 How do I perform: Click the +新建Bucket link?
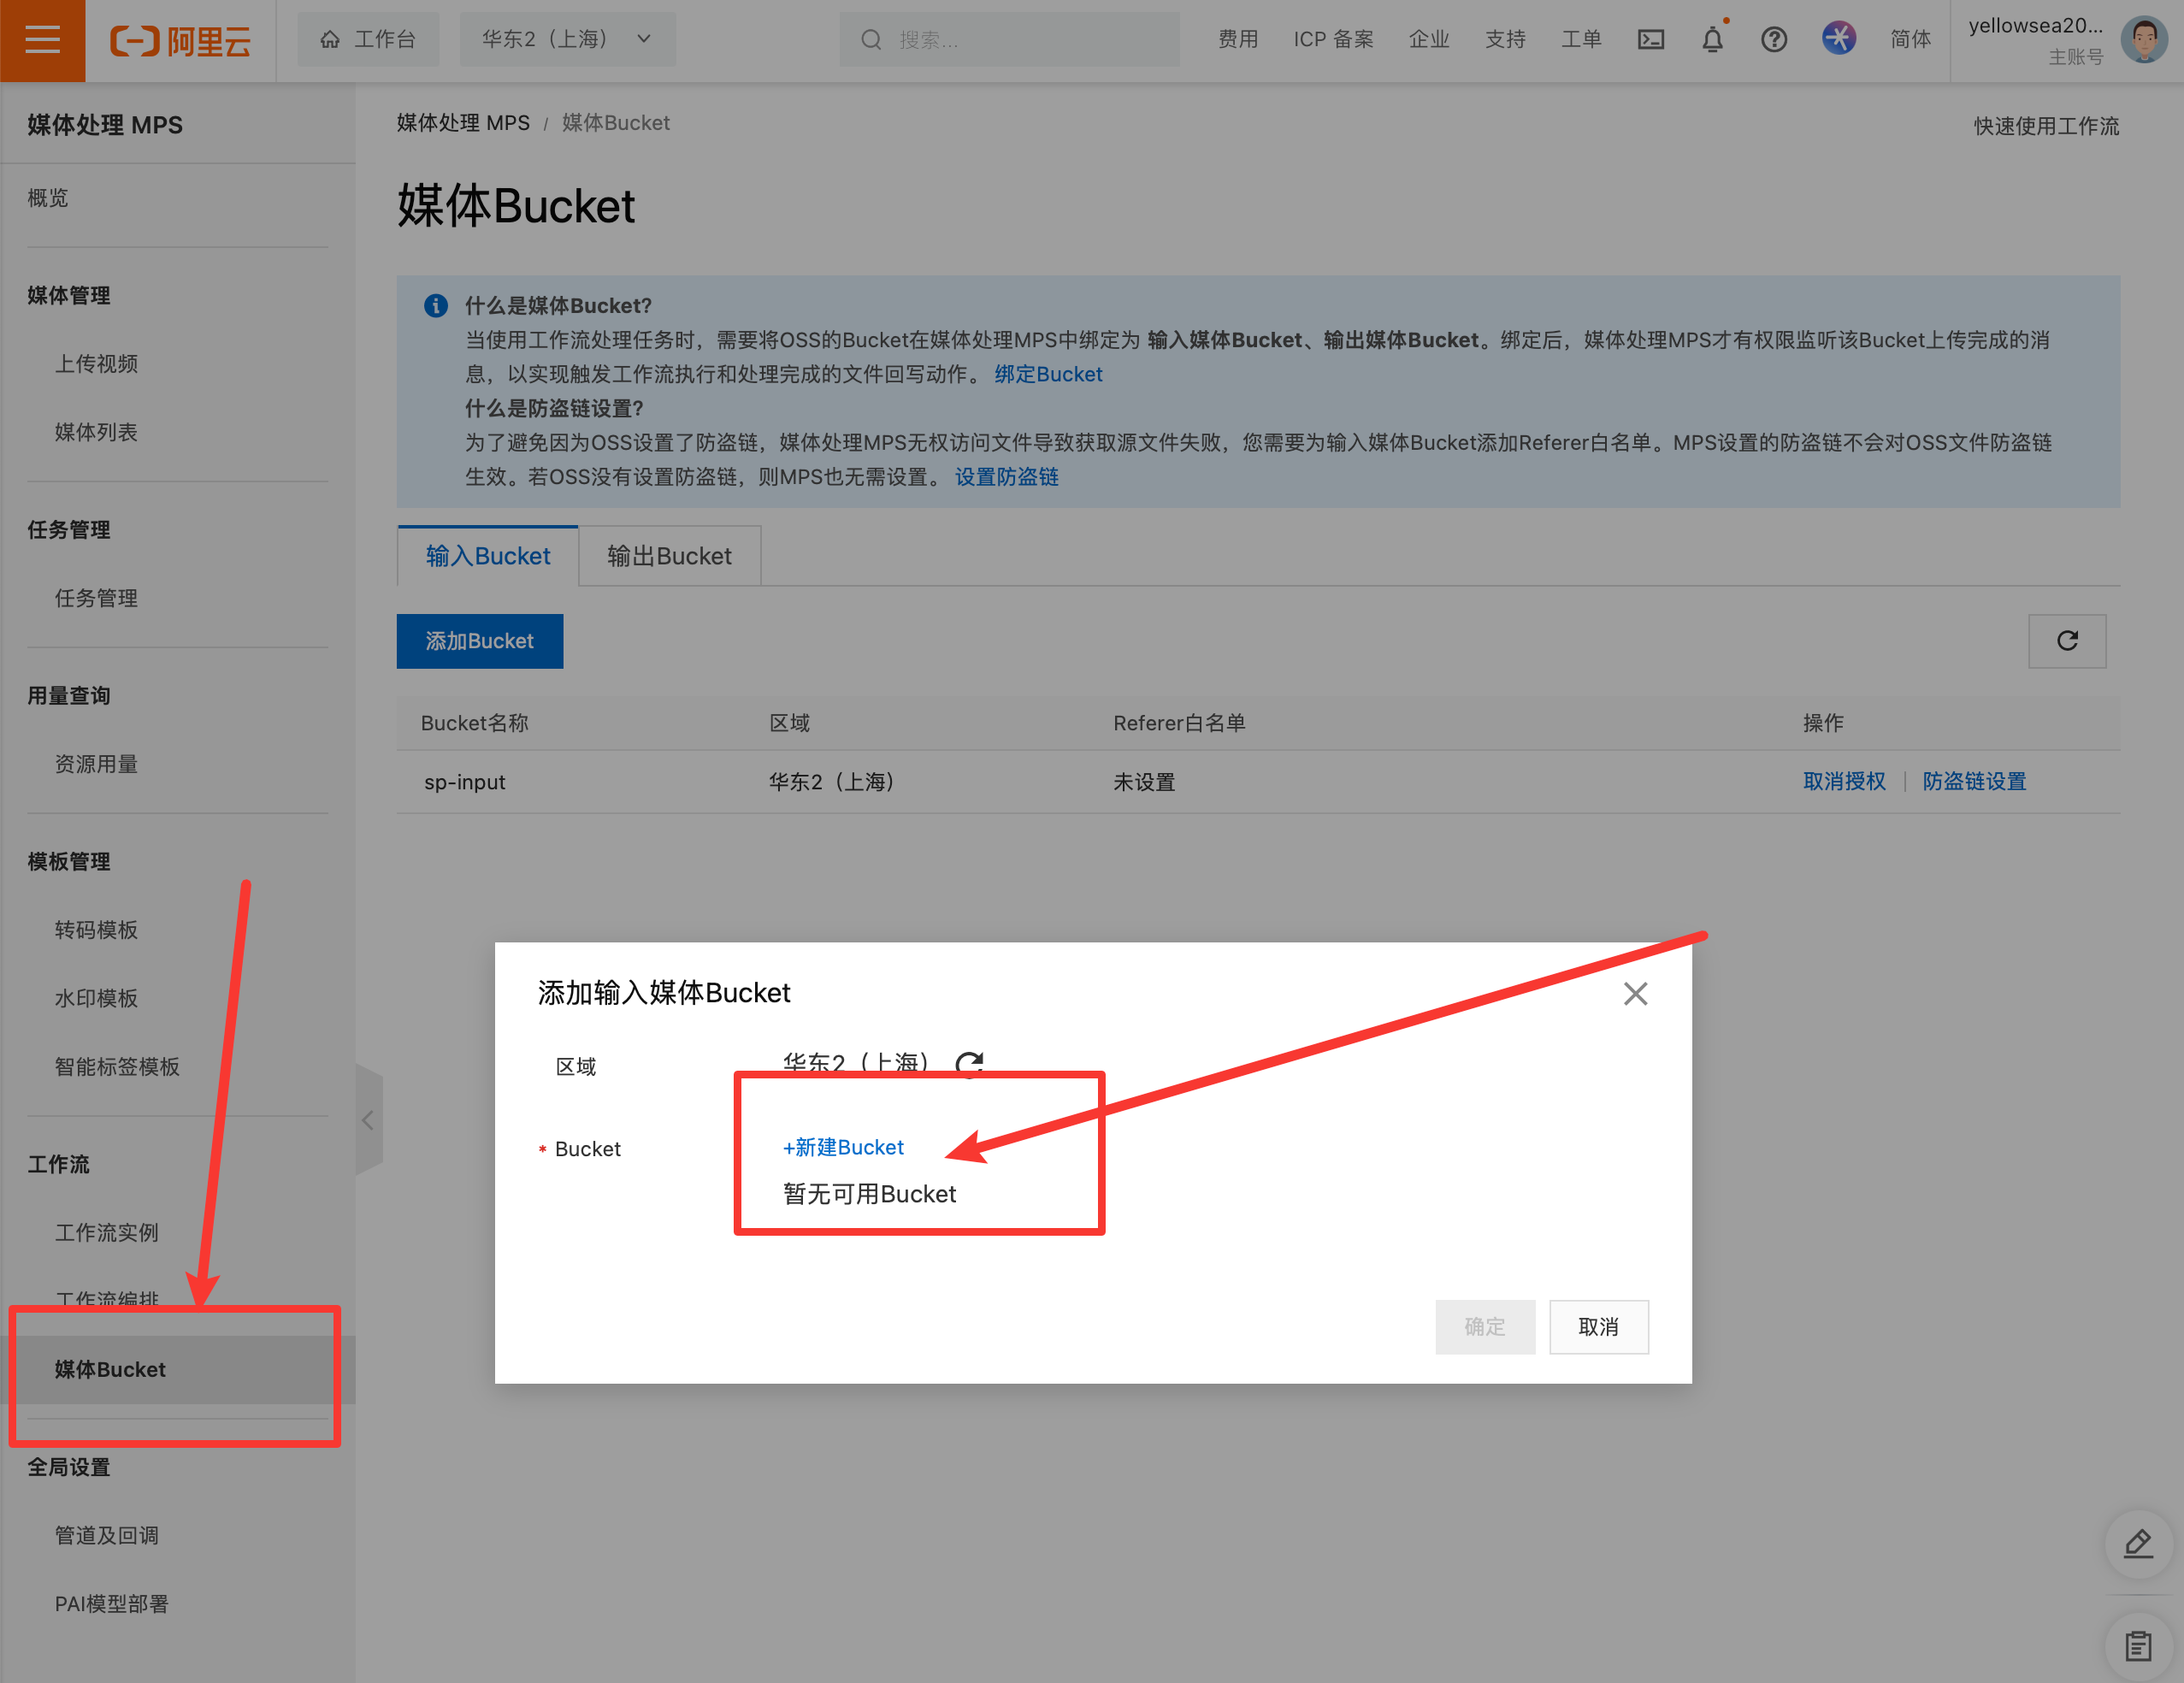click(843, 1147)
